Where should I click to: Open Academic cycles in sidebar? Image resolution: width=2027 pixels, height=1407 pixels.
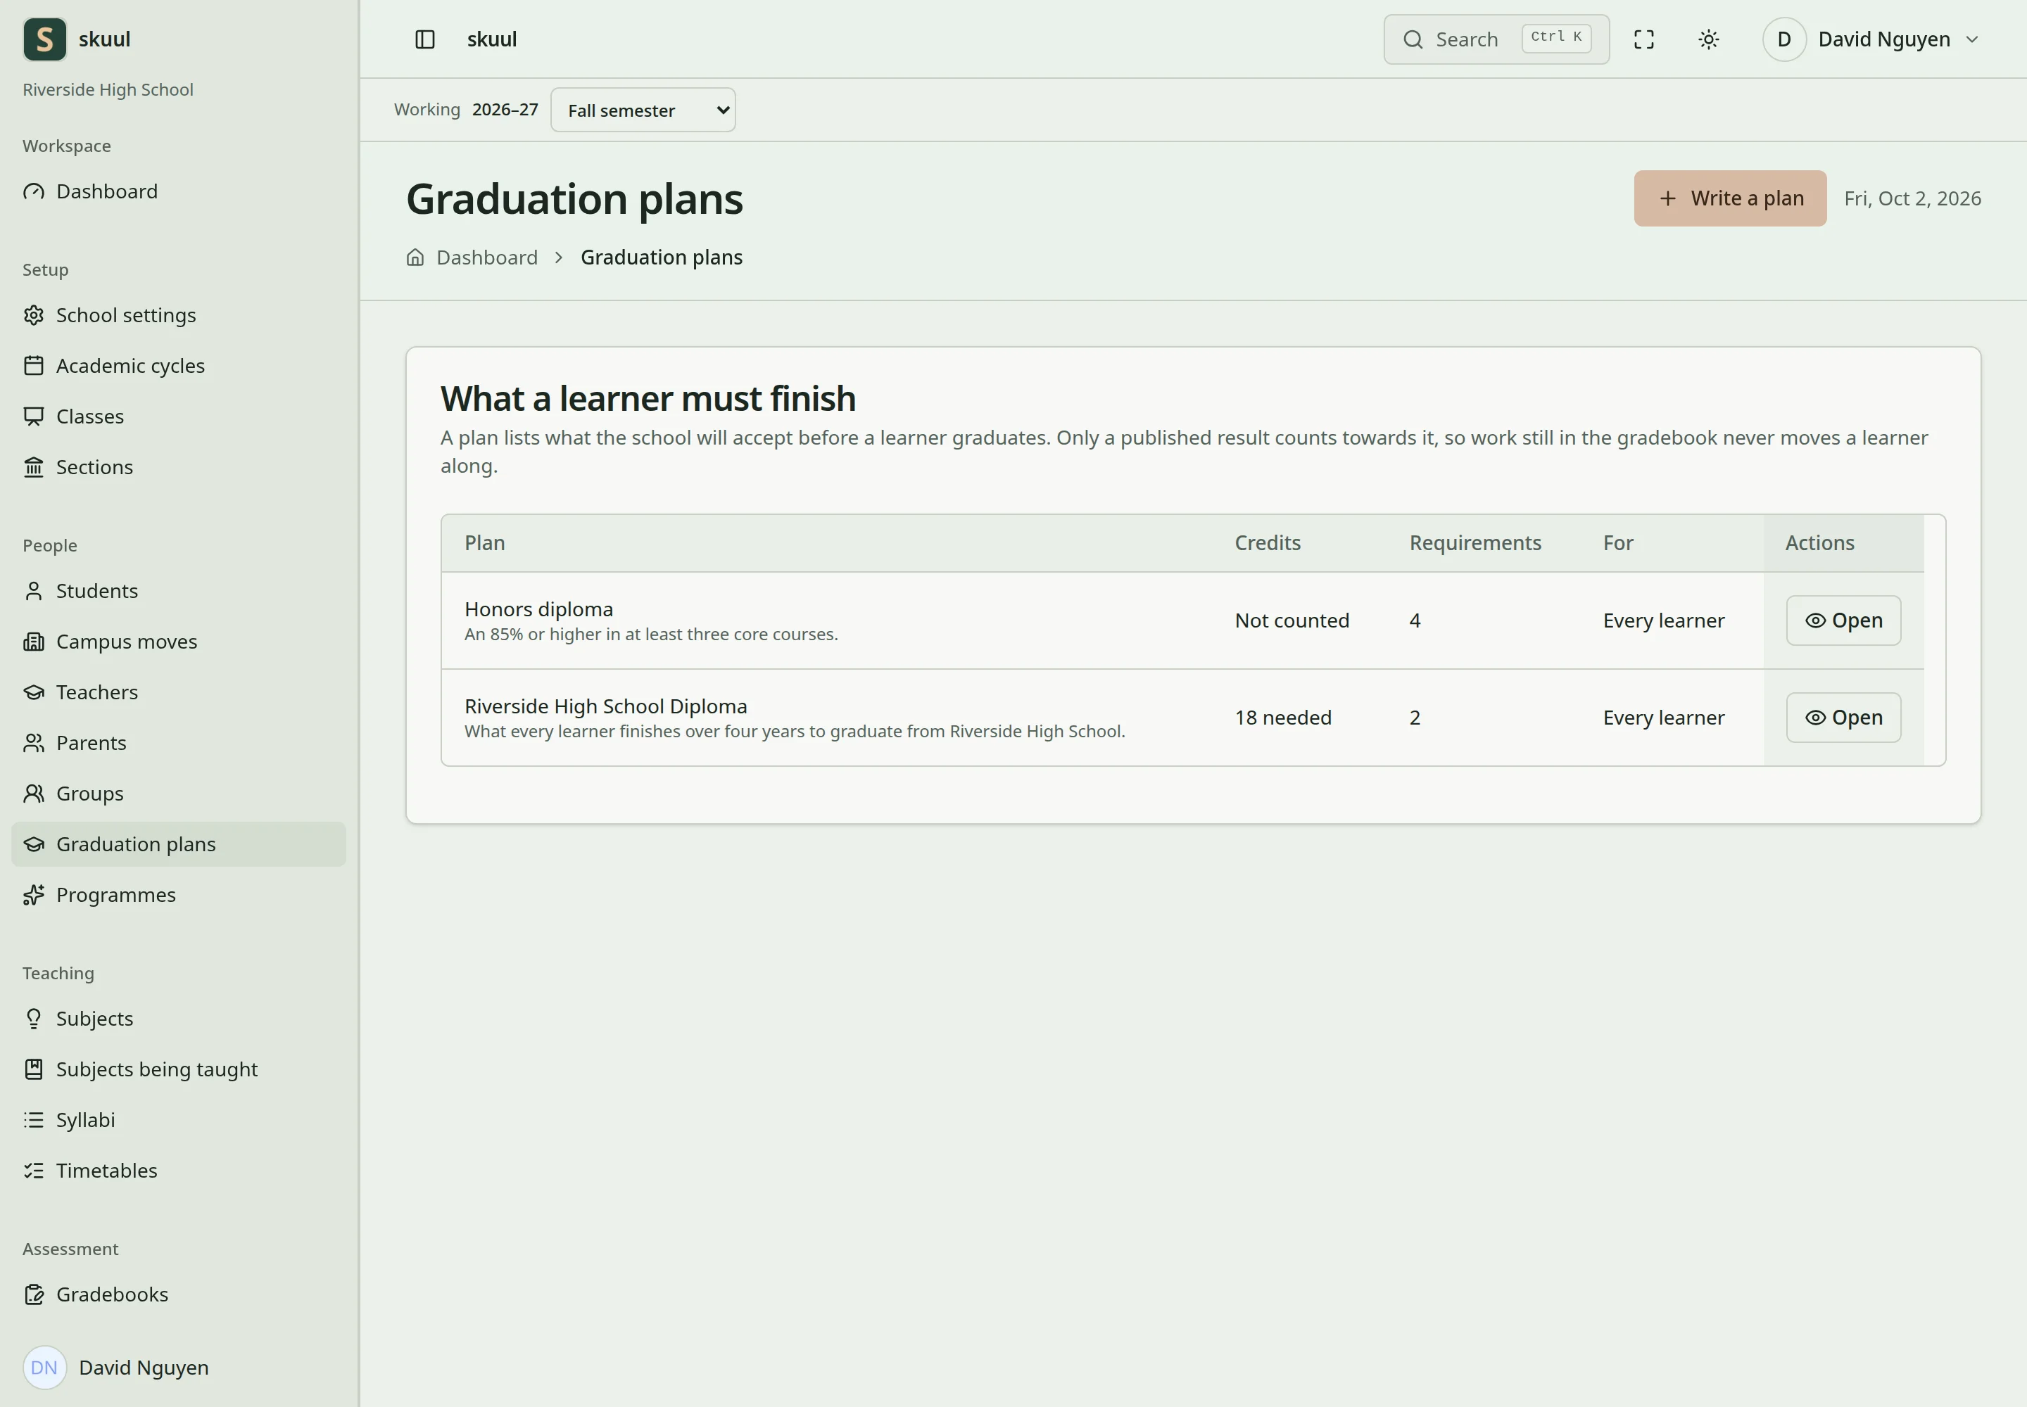tap(178, 366)
